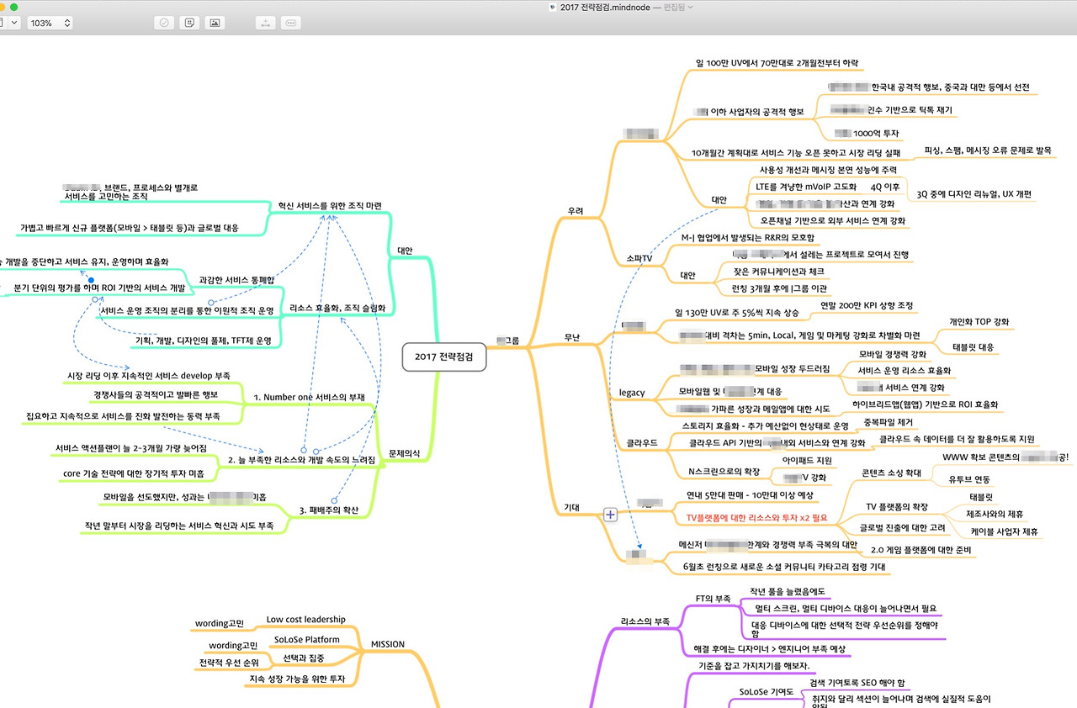Select the MISSION node
Viewport: 1077px width, 708px height.
[x=388, y=644]
